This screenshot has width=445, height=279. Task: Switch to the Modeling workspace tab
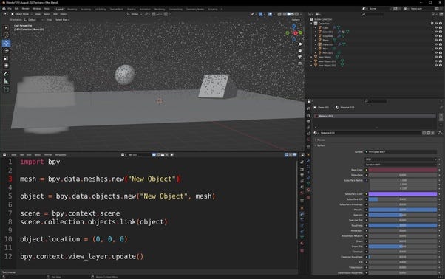(x=72, y=9)
